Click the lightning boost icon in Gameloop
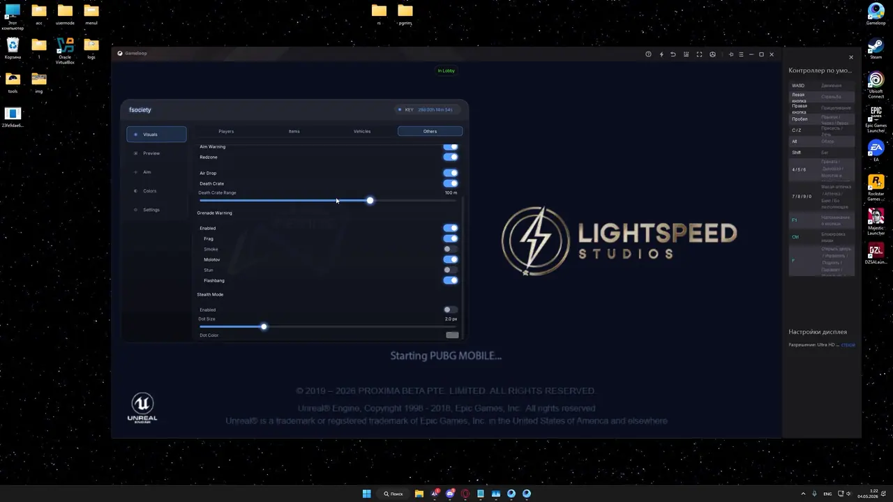Viewport: 893px width, 502px height. (661, 54)
